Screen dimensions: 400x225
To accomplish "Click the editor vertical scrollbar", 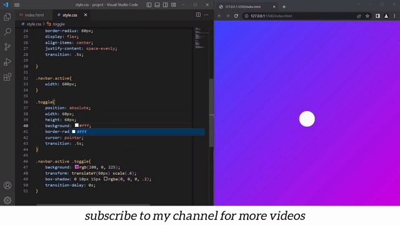I will (x=211, y=112).
